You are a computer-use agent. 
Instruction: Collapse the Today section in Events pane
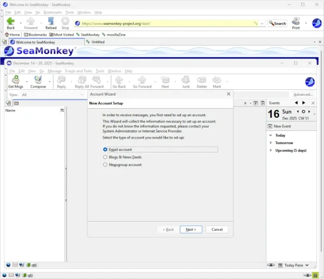[x=271, y=135]
